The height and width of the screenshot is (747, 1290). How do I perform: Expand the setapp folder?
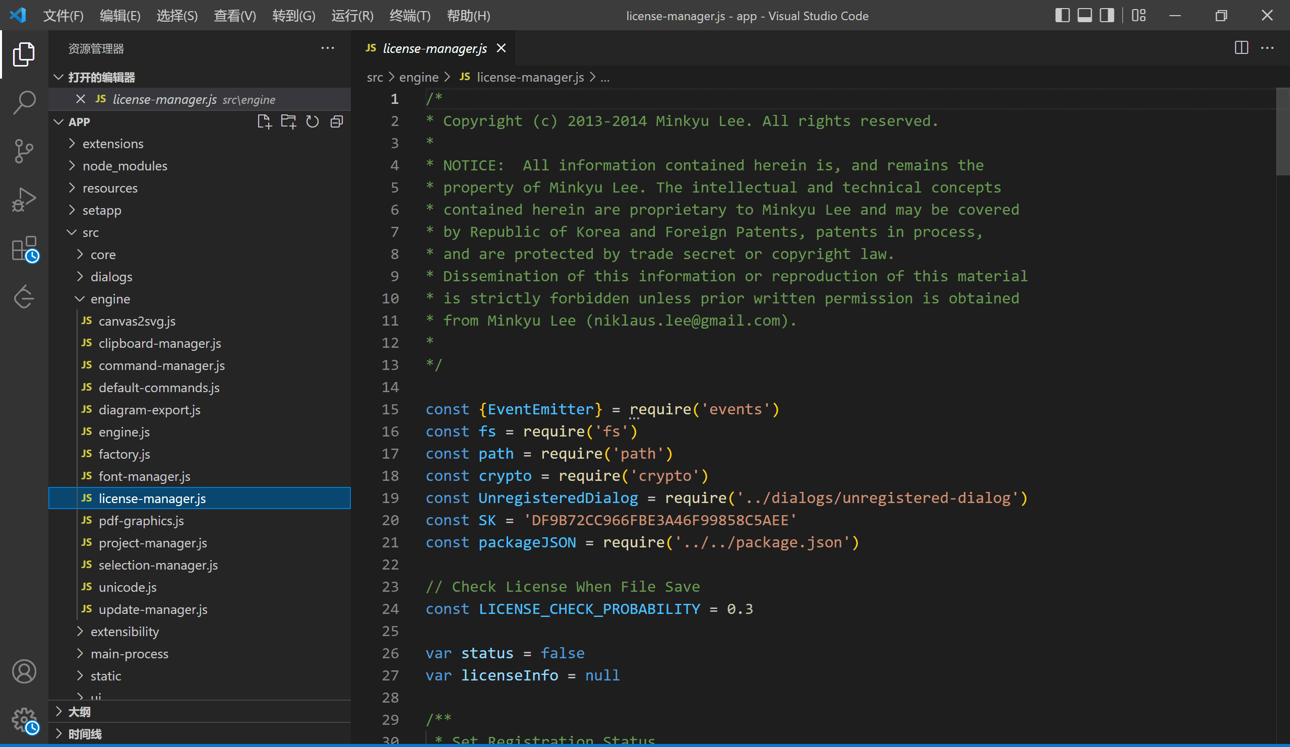(200, 210)
